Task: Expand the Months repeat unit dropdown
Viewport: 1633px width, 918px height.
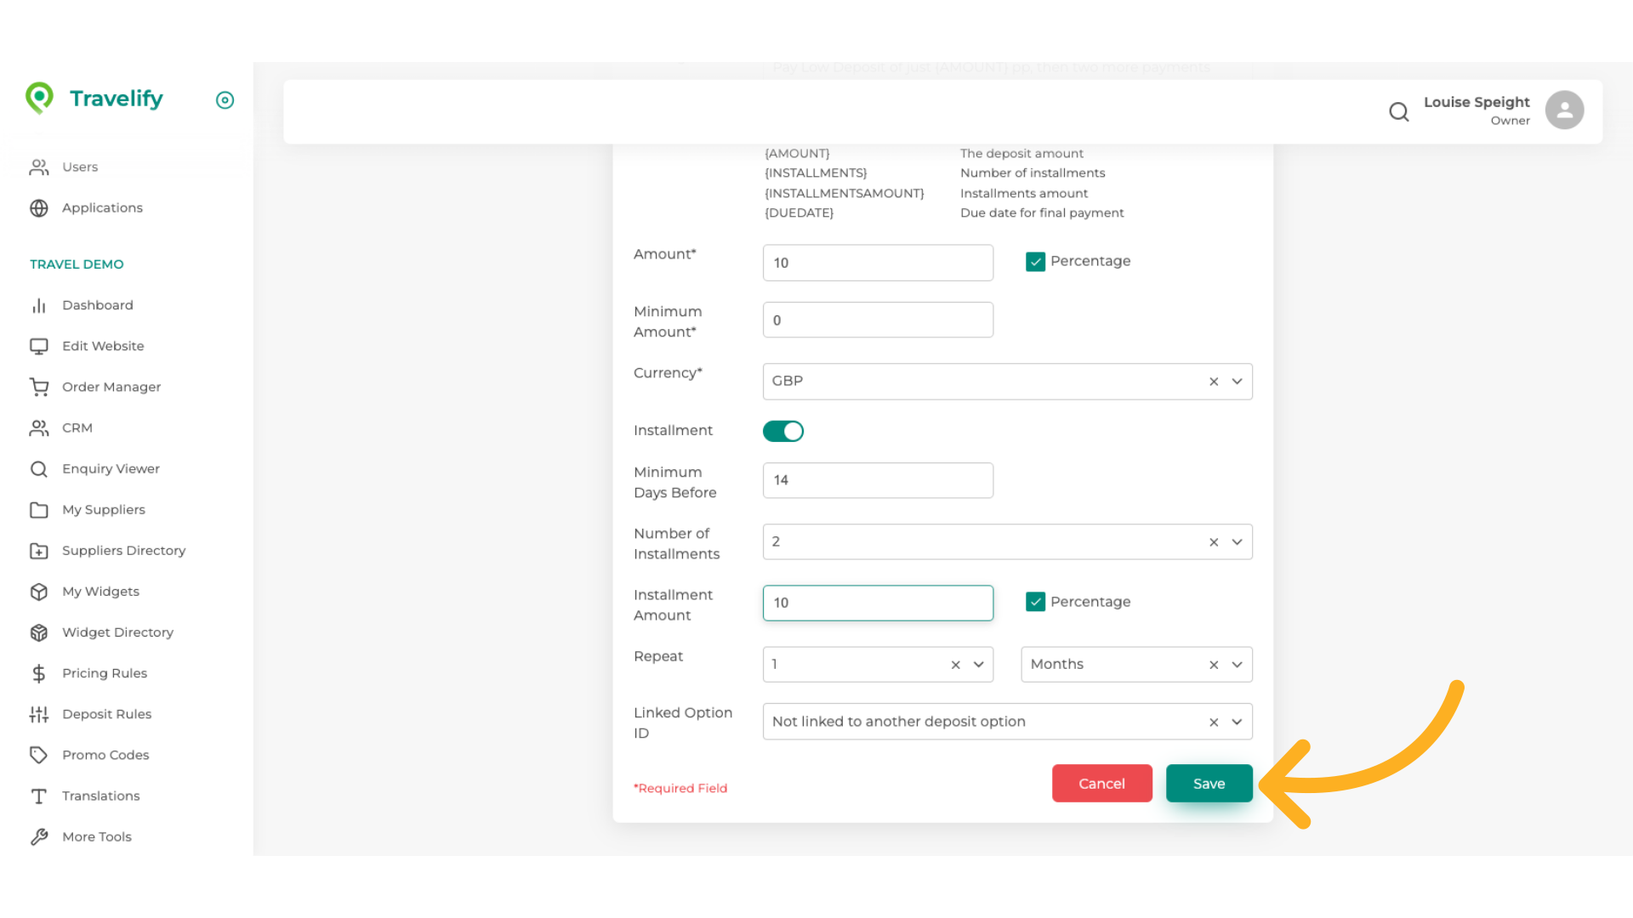Action: (1237, 665)
